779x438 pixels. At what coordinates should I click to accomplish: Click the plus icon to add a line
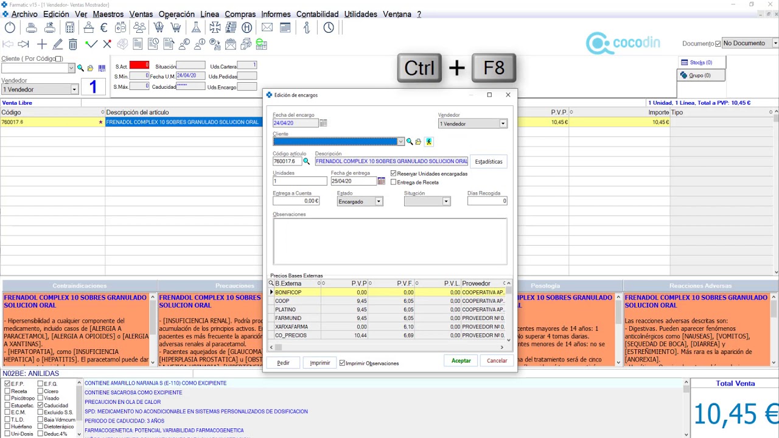(x=41, y=44)
